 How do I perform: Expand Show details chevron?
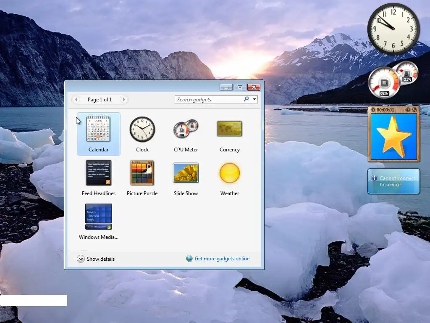pyautogui.click(x=81, y=259)
